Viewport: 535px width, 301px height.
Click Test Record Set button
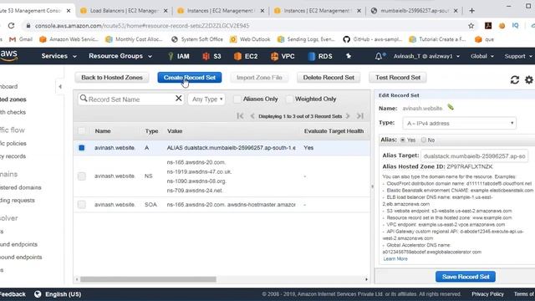pos(398,78)
